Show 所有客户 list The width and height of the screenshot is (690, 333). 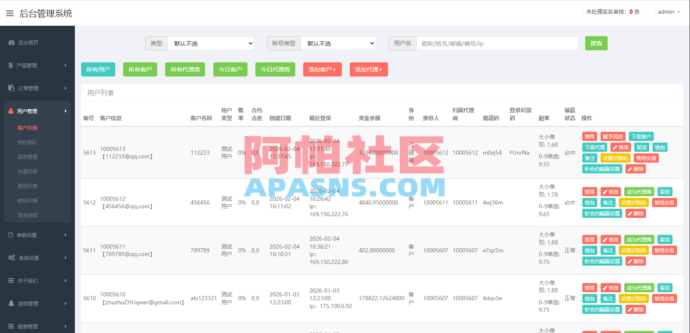pos(140,69)
